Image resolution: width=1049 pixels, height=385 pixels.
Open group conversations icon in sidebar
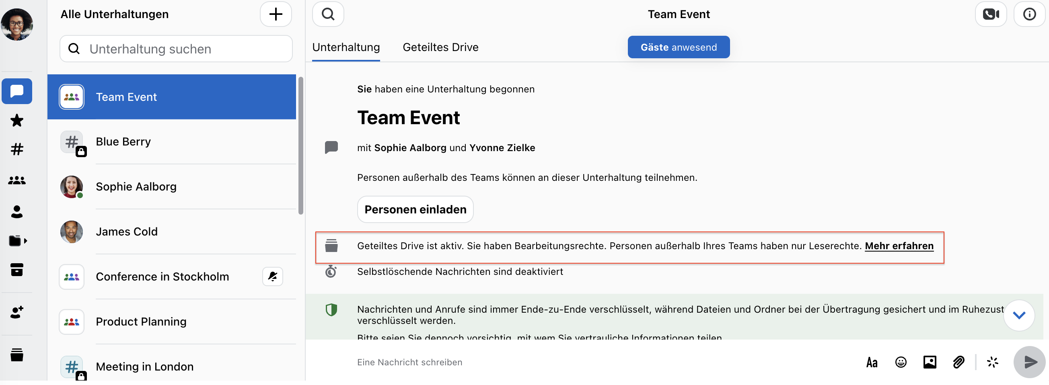(x=17, y=180)
